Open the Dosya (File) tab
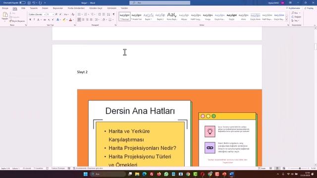The height and width of the screenshot is (178, 317). pyautogui.click(x=5, y=8)
